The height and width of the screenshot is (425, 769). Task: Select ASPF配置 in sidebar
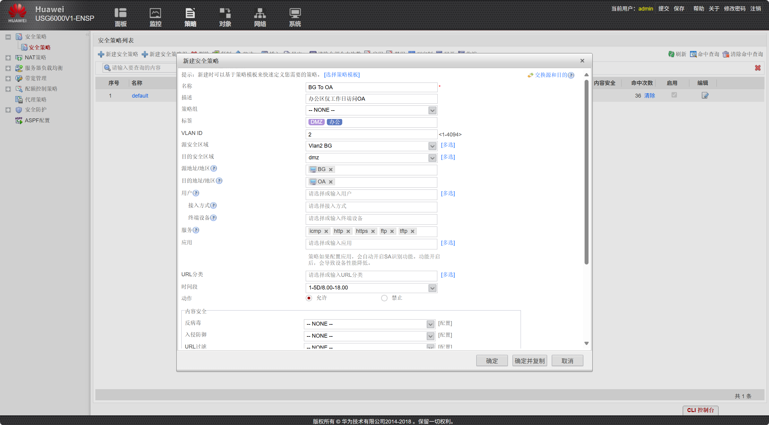pyautogui.click(x=37, y=120)
